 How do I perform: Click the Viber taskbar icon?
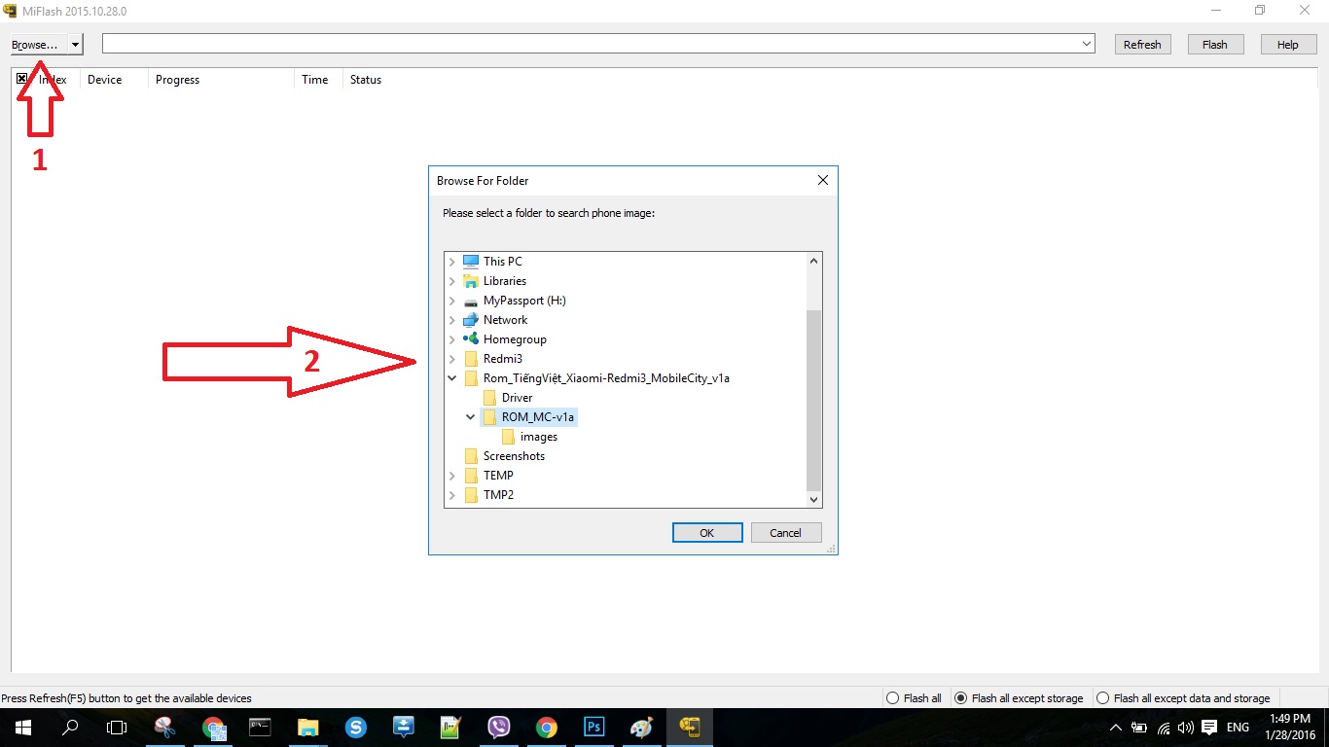click(499, 728)
